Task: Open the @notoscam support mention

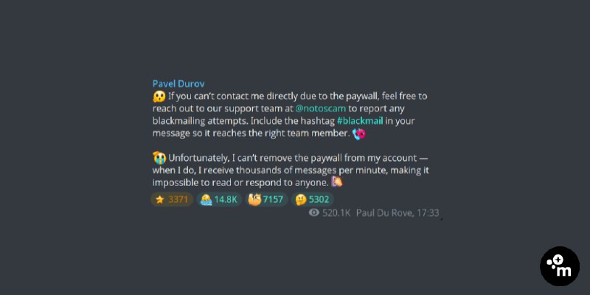Action: (x=321, y=108)
